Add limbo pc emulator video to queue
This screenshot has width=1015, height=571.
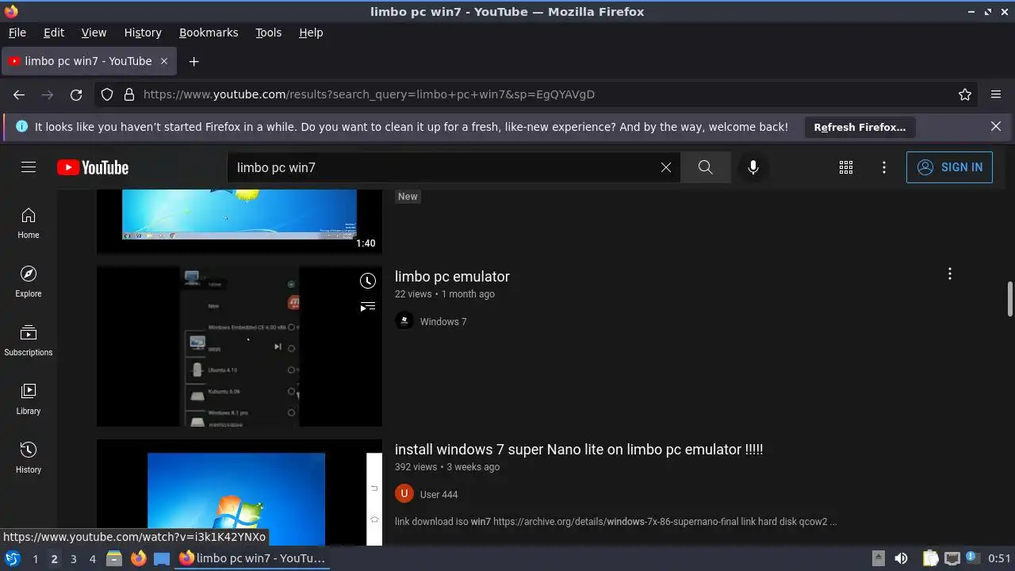(x=368, y=306)
